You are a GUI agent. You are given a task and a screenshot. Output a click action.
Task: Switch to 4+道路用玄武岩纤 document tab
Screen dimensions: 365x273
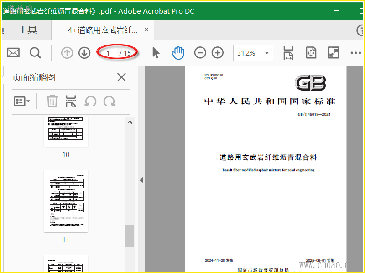(x=102, y=30)
